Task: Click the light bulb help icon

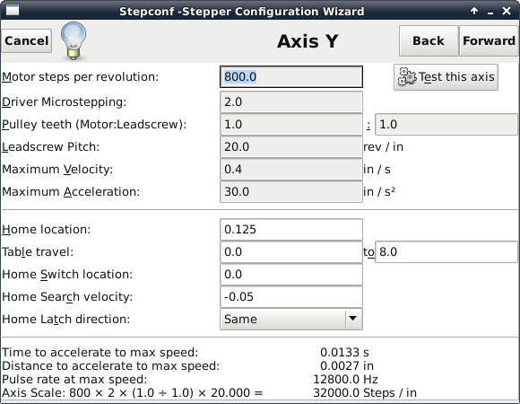Action: tap(74, 40)
